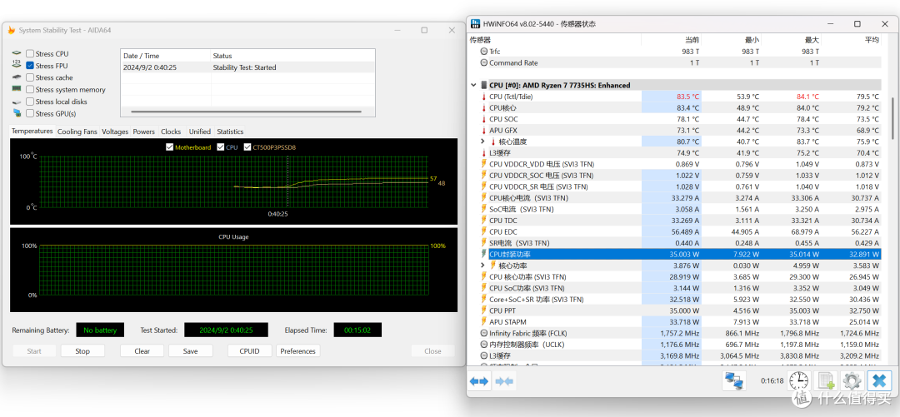Click the Clear button
This screenshot has height=417, width=900.
[142, 351]
